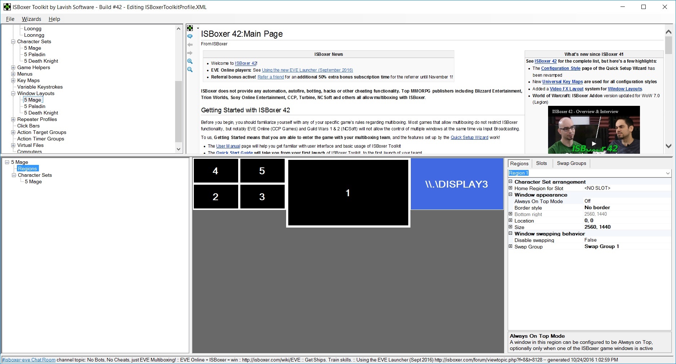Expand the Location property
Image resolution: width=676 pixels, height=364 pixels.
pos(510,220)
